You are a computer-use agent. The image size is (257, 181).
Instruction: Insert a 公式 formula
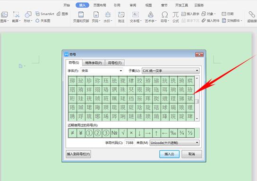pos(176,17)
